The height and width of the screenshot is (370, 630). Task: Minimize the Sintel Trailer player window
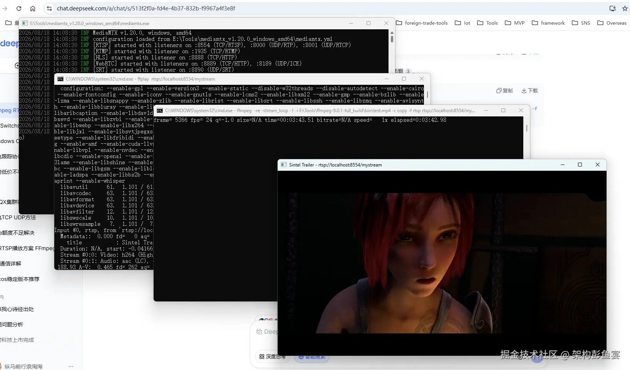click(563, 165)
